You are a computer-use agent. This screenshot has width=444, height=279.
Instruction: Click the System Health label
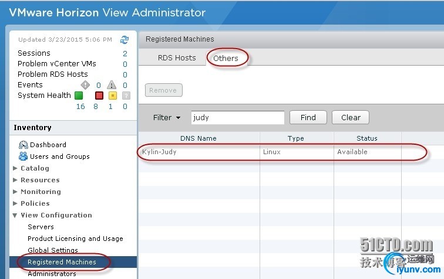[44, 96]
